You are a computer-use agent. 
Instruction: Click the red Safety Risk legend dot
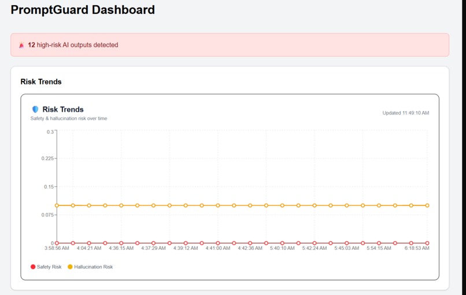click(33, 267)
